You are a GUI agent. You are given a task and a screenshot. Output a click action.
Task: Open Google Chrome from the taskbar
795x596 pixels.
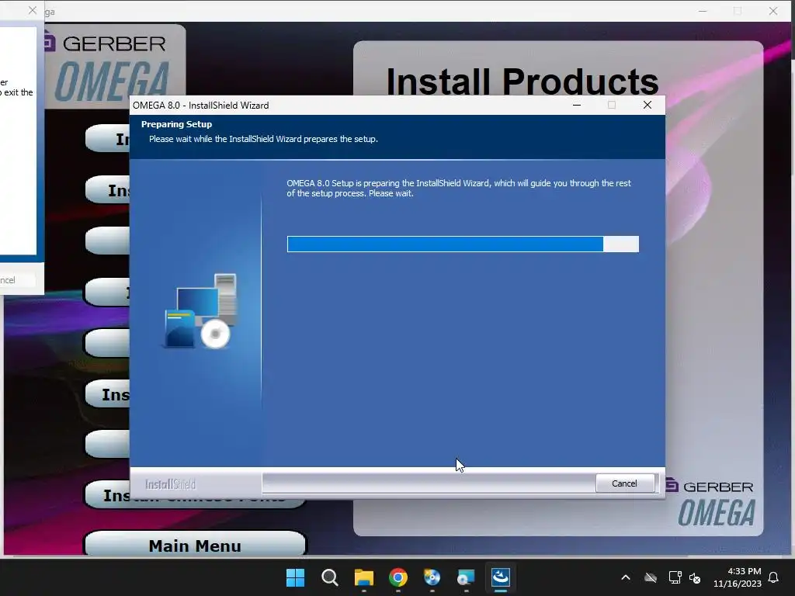click(x=398, y=577)
